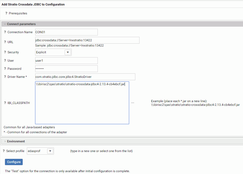Open the Prerequisites link
This screenshot has width=243, height=174.
[18, 13]
